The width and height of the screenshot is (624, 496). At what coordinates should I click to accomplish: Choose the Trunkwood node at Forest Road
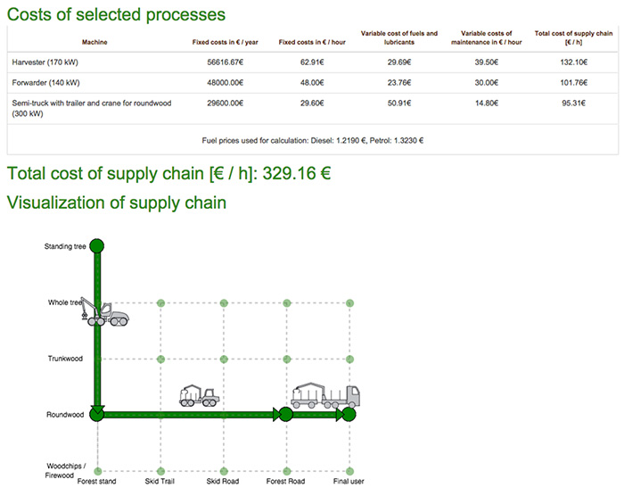tap(285, 360)
